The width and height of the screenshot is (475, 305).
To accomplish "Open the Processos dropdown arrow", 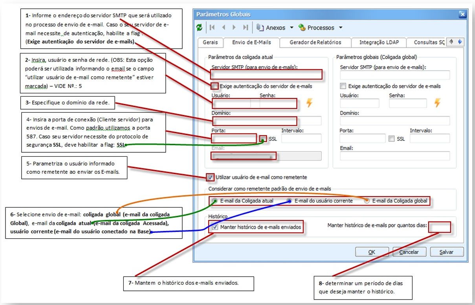I will pyautogui.click(x=341, y=27).
